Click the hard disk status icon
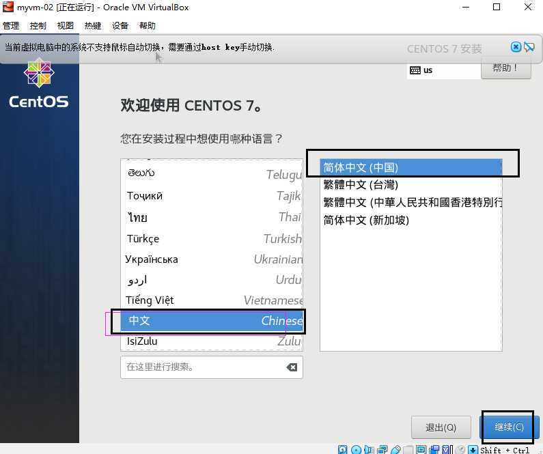543x454 pixels. [342, 449]
